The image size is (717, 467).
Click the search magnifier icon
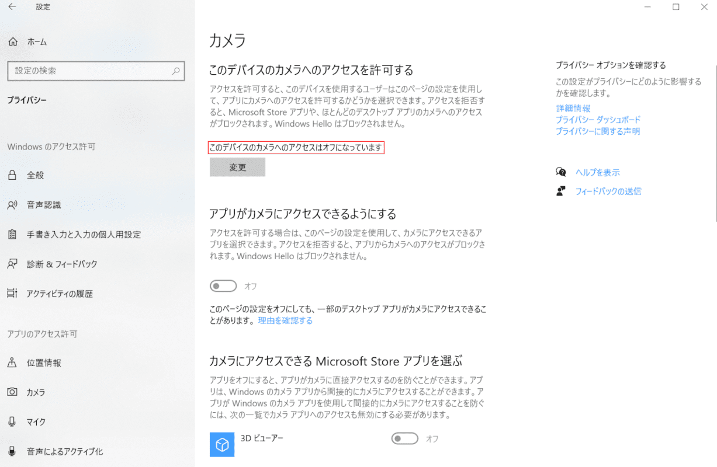click(176, 71)
